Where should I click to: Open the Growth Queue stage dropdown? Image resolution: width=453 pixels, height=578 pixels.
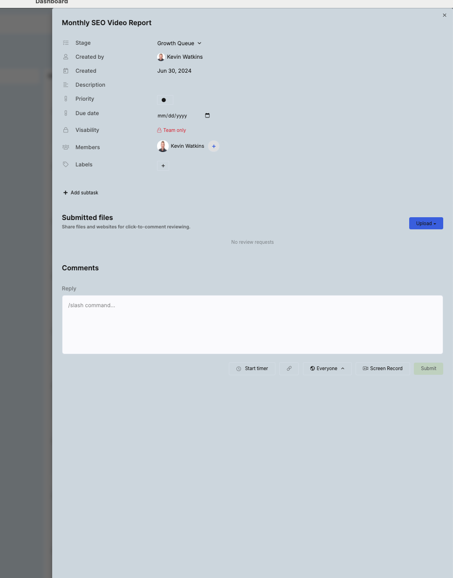point(179,43)
